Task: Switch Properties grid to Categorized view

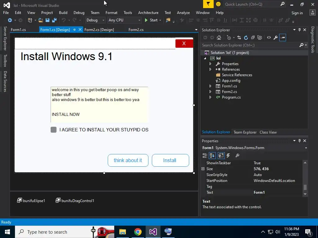Action: pos(205,156)
